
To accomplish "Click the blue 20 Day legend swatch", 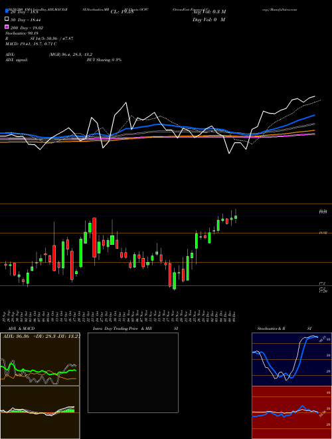I will click(7, 11).
